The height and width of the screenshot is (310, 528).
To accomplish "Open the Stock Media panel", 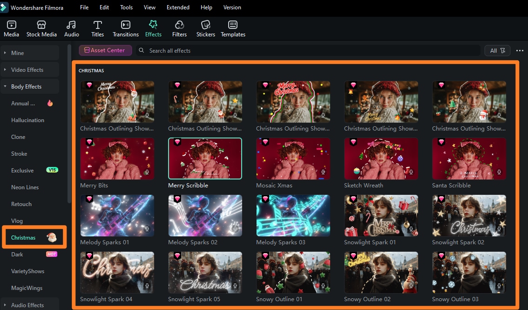I will [x=41, y=28].
